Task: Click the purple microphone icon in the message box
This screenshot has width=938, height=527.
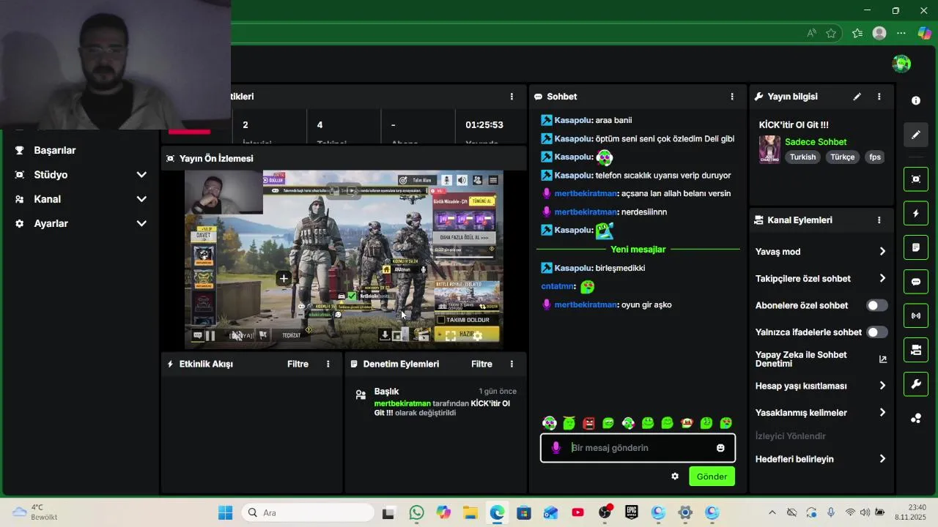Action: click(x=555, y=448)
